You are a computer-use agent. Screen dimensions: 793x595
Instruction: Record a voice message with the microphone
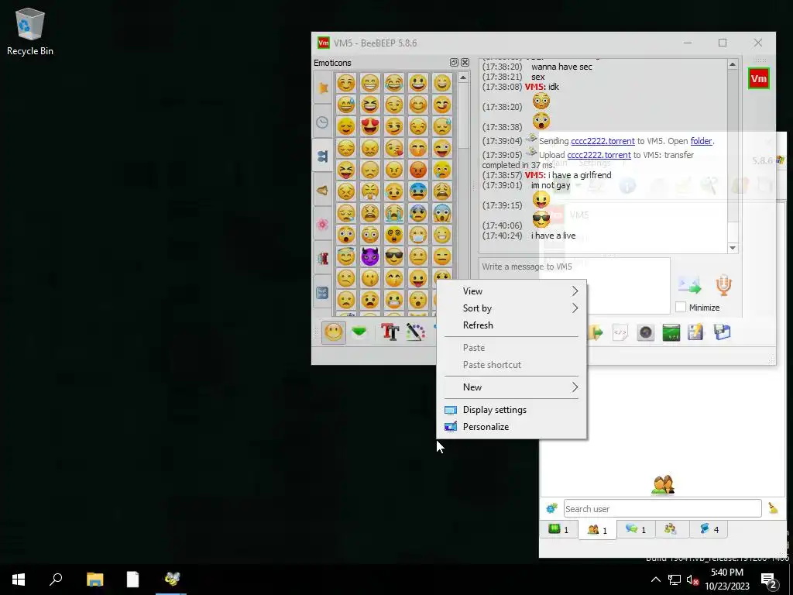(x=724, y=285)
